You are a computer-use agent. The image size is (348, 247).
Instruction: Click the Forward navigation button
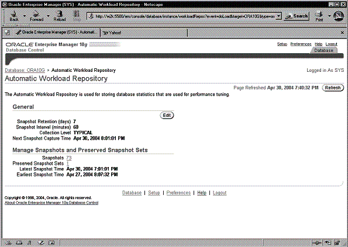(37, 16)
